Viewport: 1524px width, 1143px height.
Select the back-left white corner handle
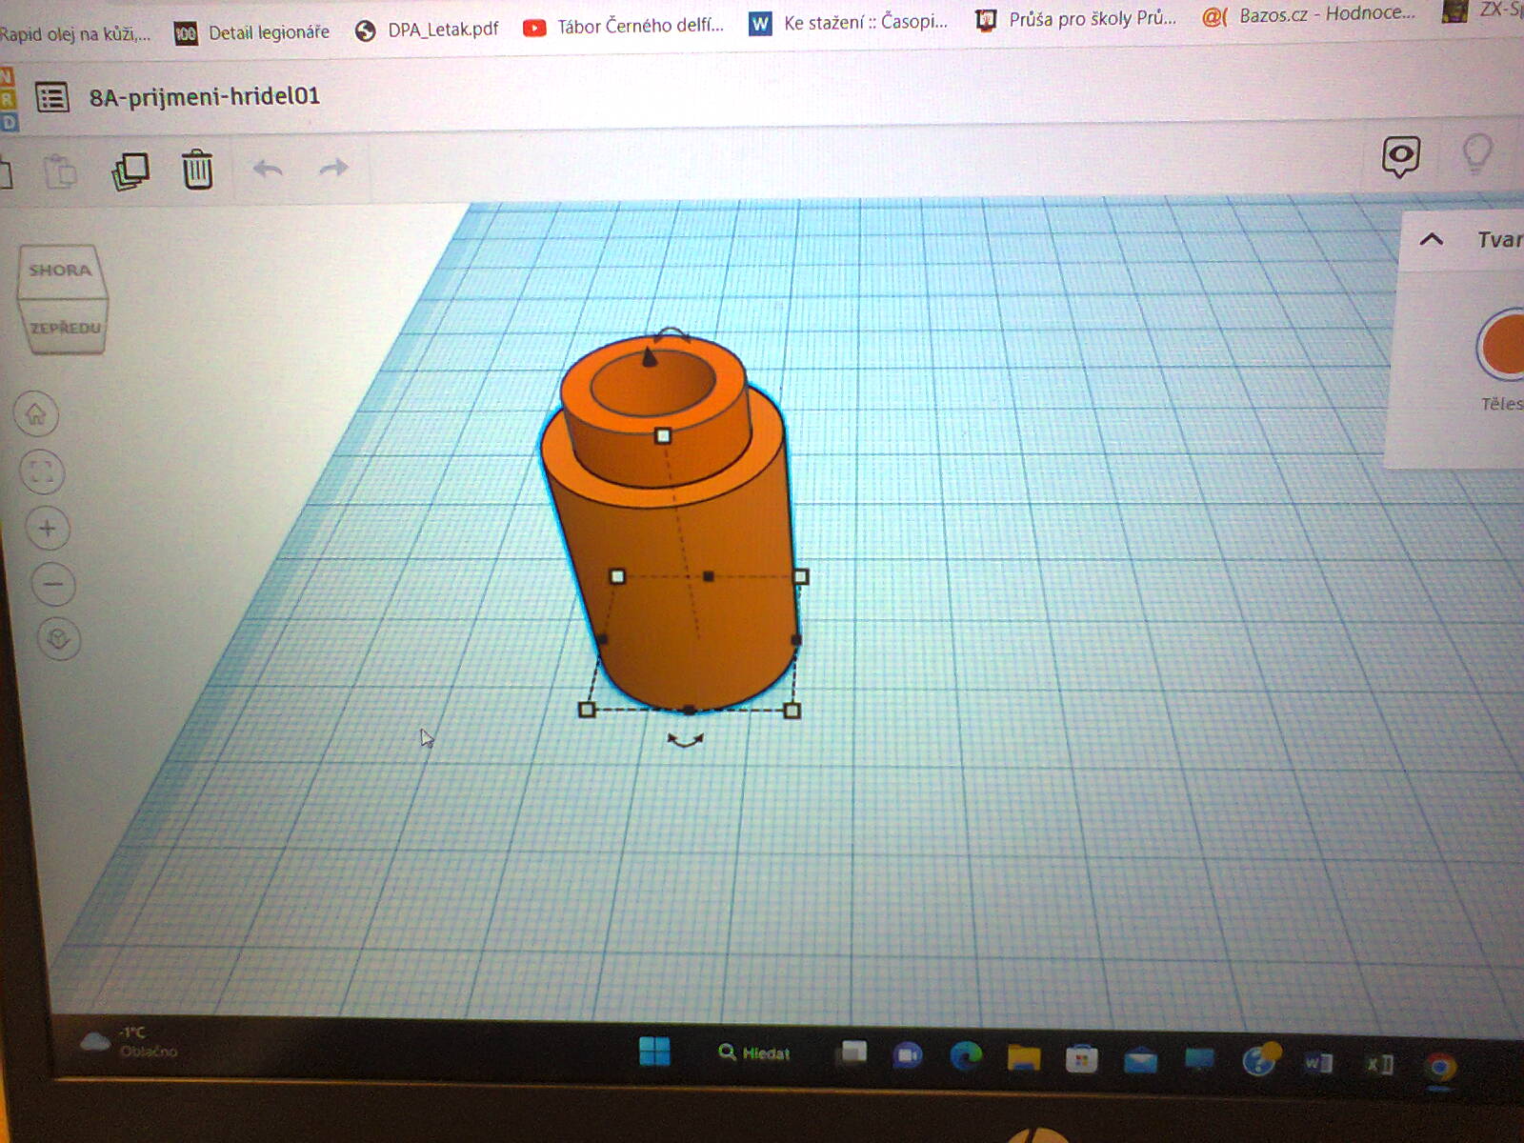coord(617,576)
